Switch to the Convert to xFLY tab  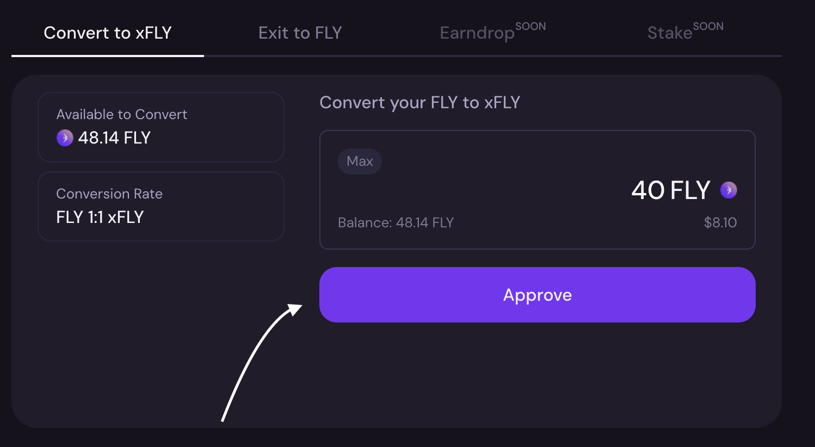pos(108,33)
